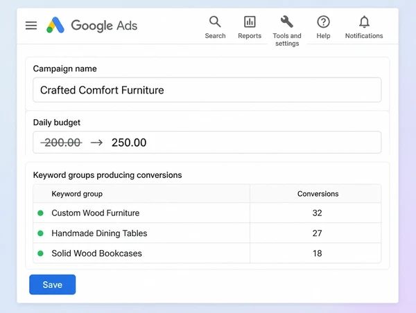Click the conversions value 18

(x=317, y=253)
